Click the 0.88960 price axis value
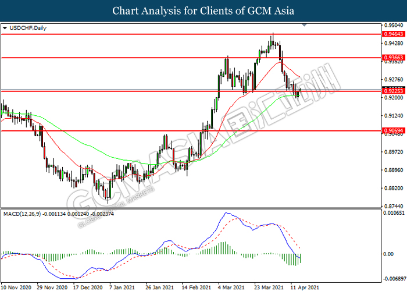407x291 pixels. [x=394, y=170]
